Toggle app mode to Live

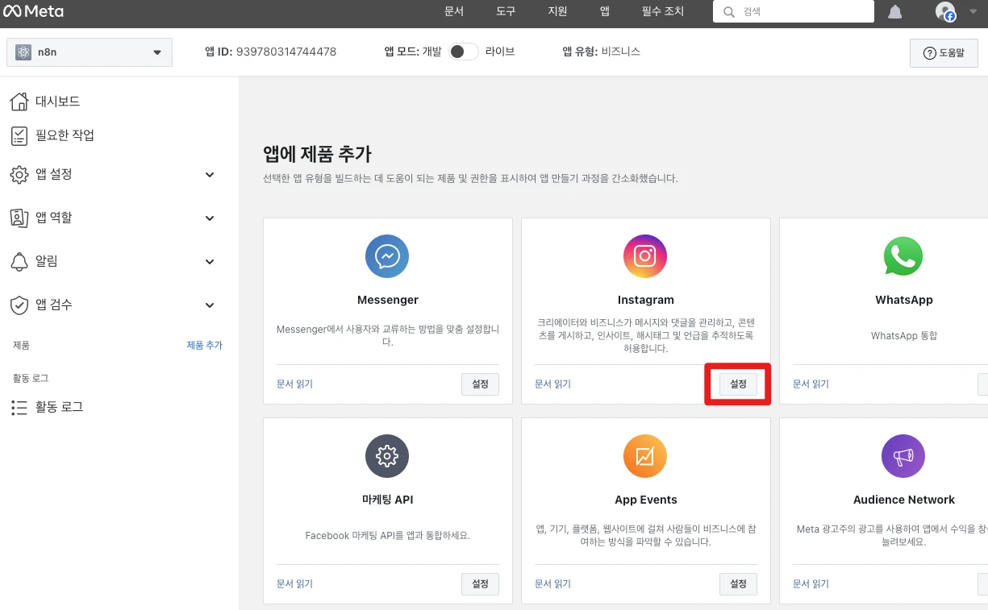pos(464,52)
